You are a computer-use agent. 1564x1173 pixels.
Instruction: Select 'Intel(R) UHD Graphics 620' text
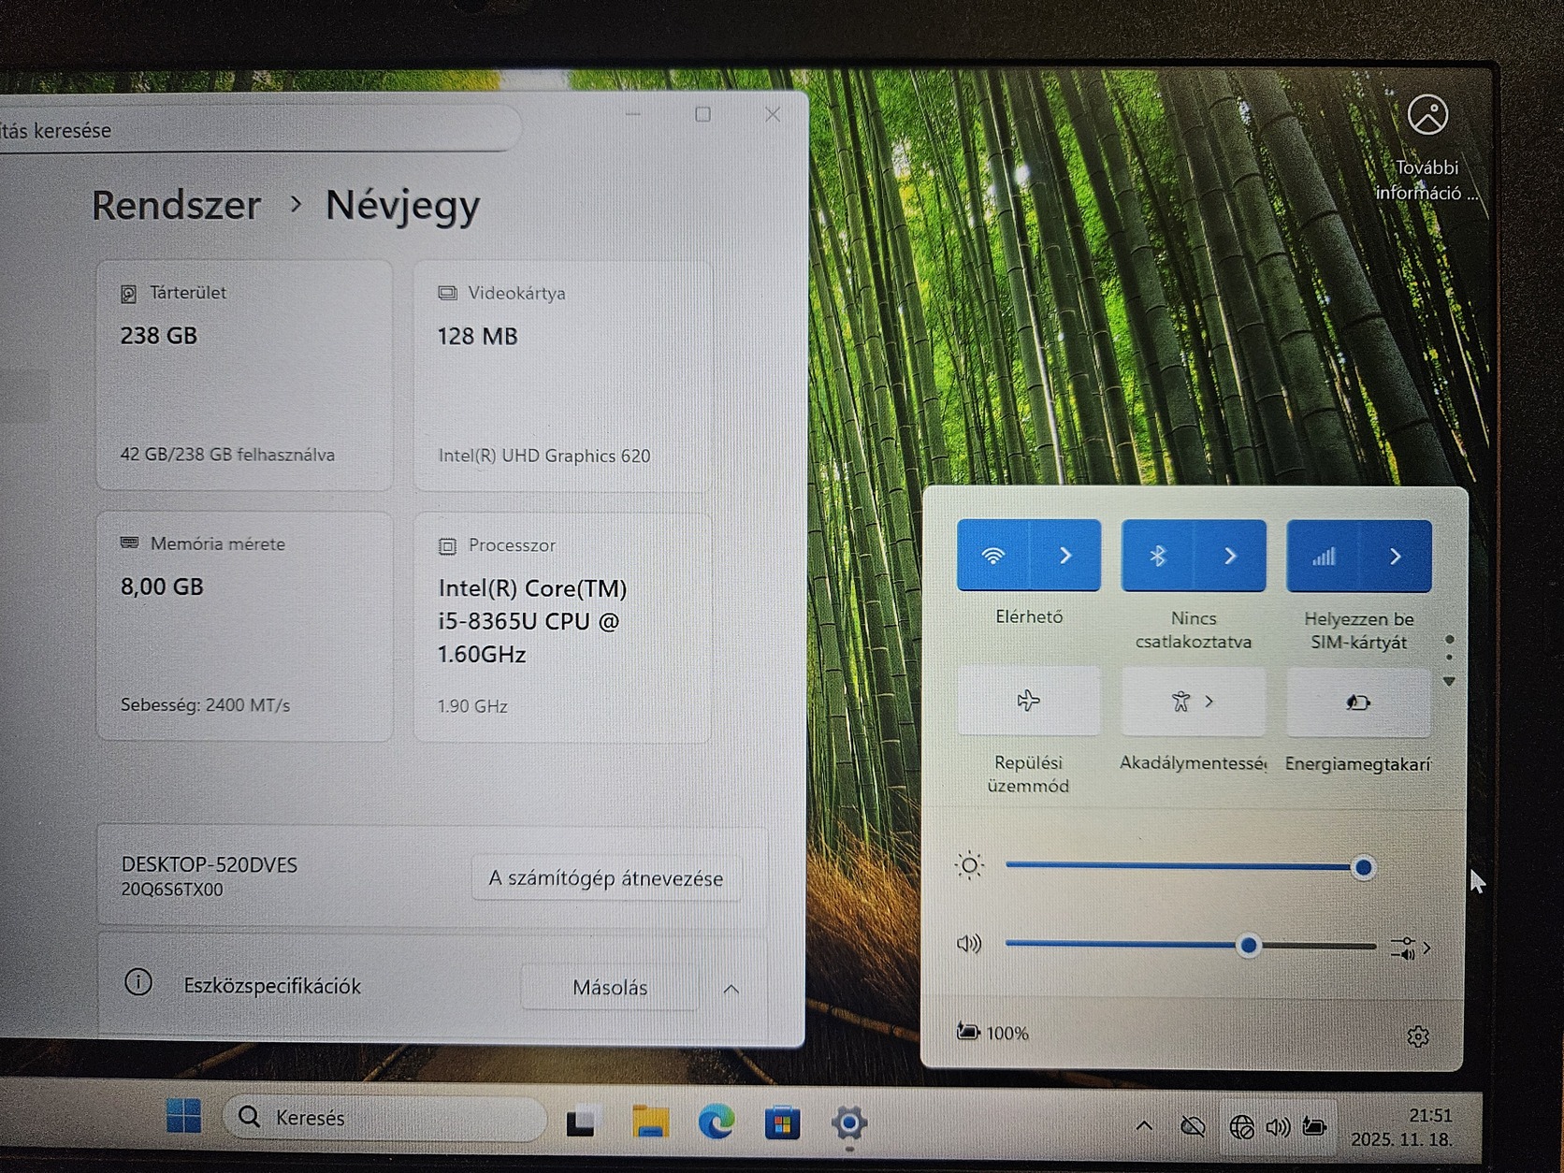click(544, 456)
